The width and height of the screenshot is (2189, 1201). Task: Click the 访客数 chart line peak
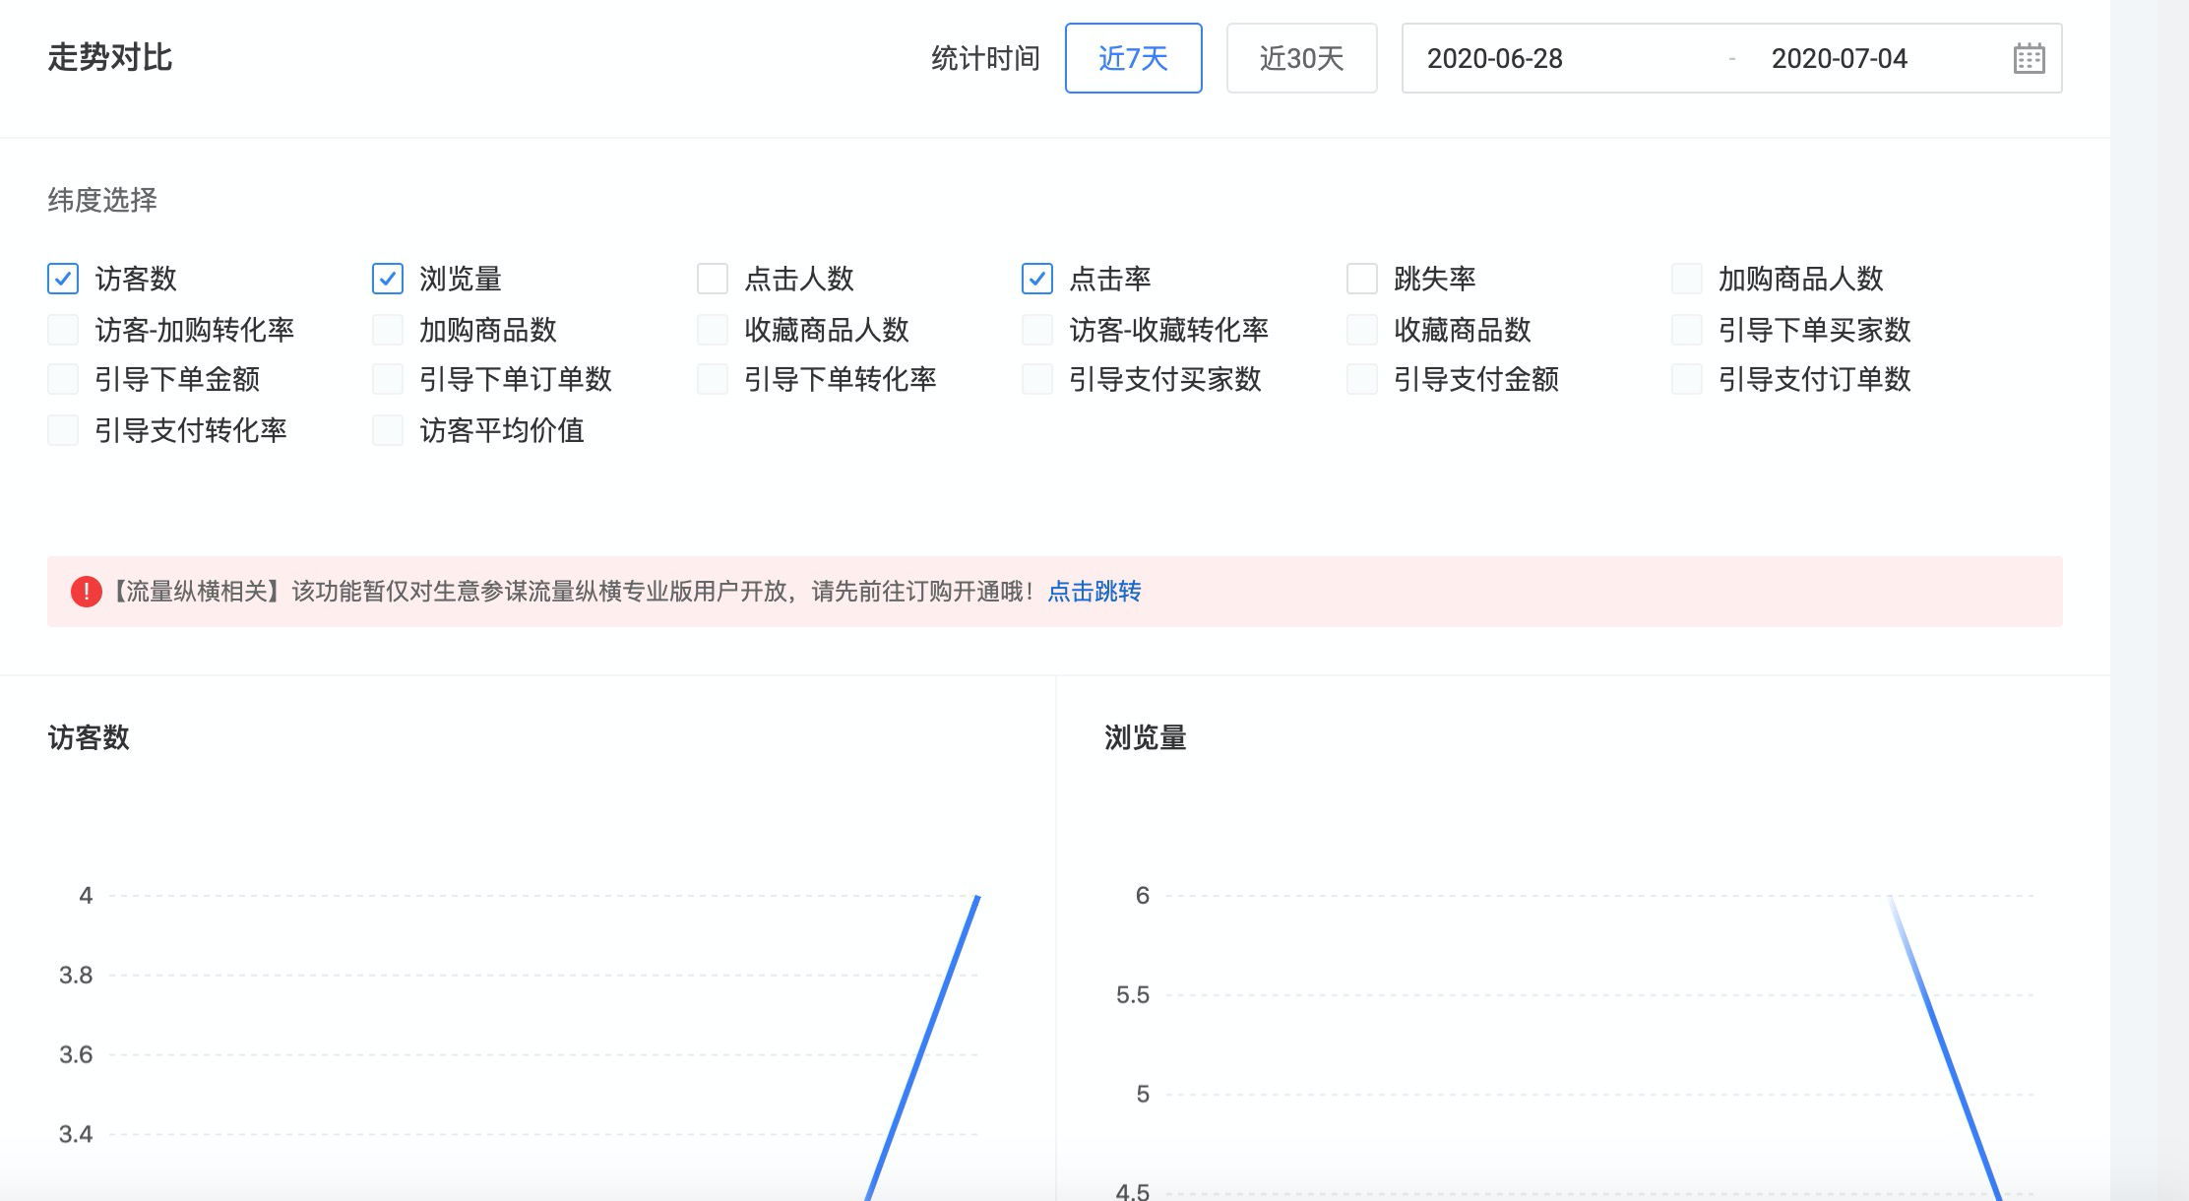pyautogui.click(x=976, y=898)
